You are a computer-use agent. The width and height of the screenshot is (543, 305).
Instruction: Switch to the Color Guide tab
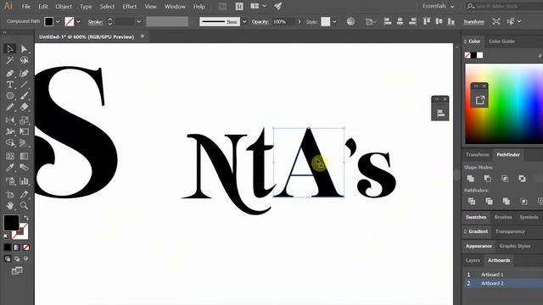pyautogui.click(x=501, y=42)
